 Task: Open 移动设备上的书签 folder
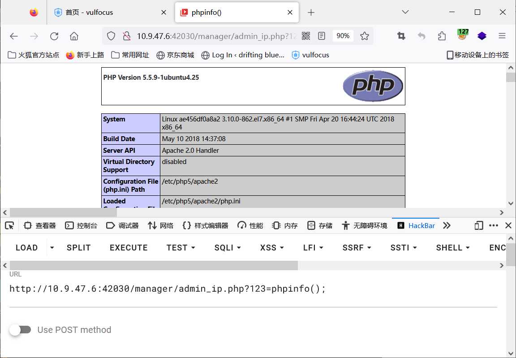(x=477, y=55)
